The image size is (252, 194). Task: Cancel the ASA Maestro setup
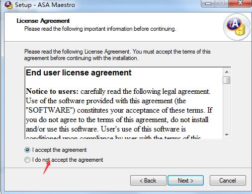pos(228,181)
